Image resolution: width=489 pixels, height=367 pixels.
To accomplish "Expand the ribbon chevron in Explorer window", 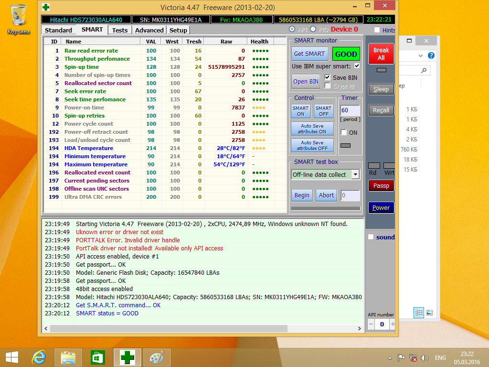I will (x=421, y=55).
